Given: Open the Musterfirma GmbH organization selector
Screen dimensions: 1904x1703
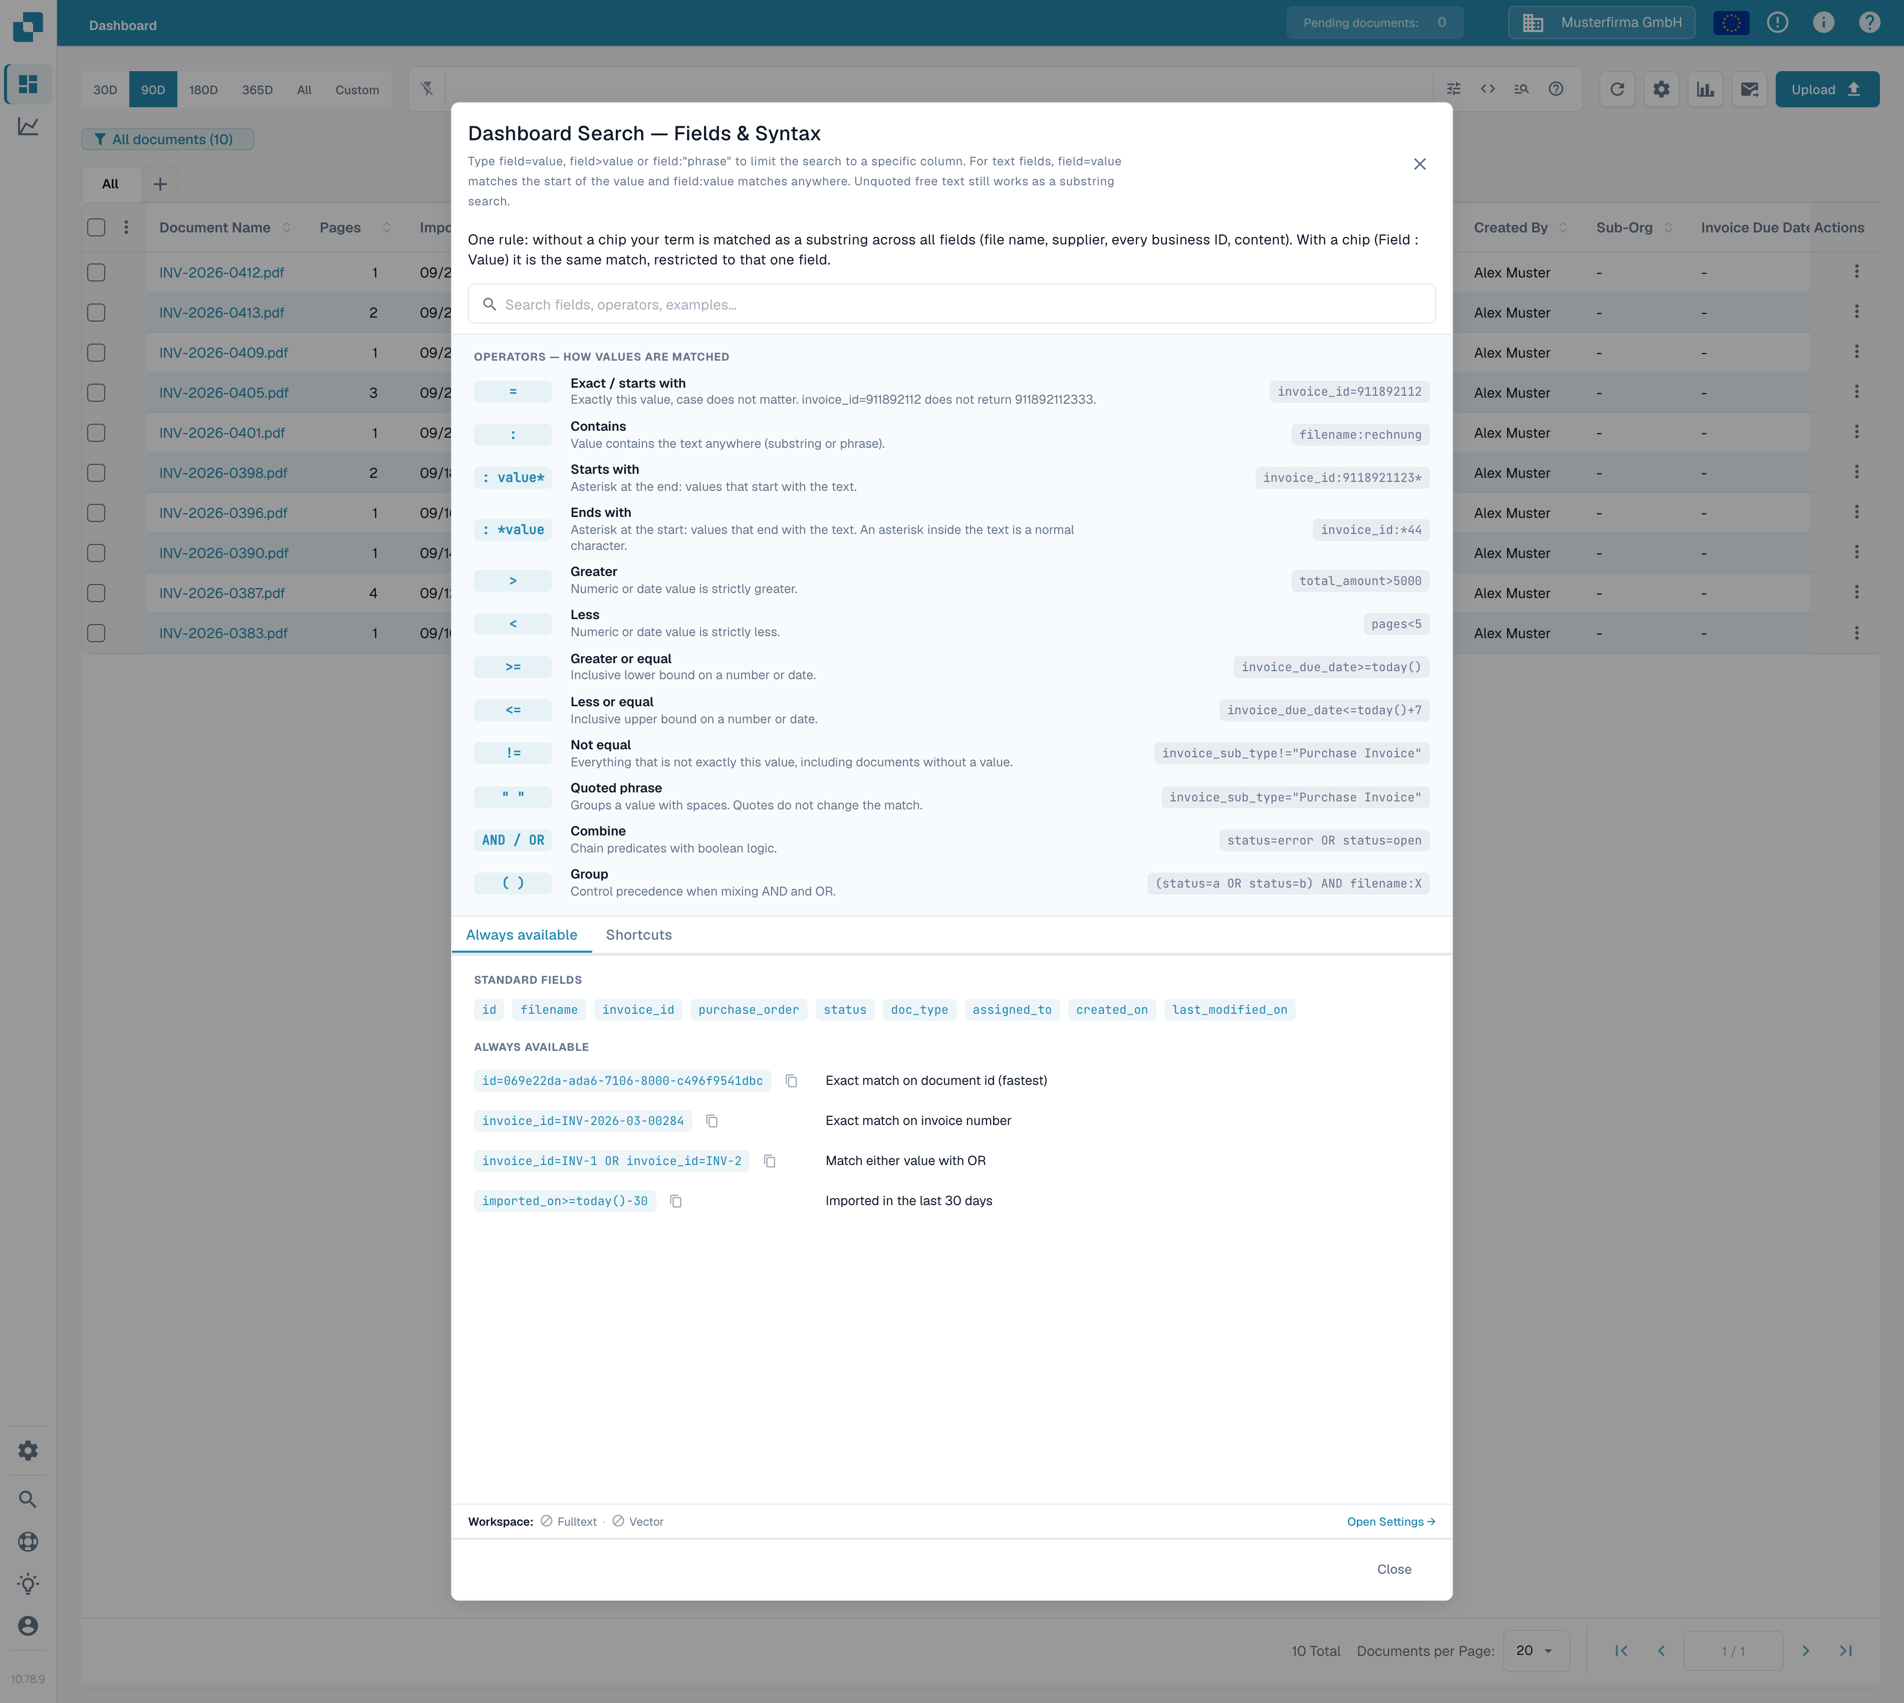Looking at the screenshot, I should (x=1601, y=23).
